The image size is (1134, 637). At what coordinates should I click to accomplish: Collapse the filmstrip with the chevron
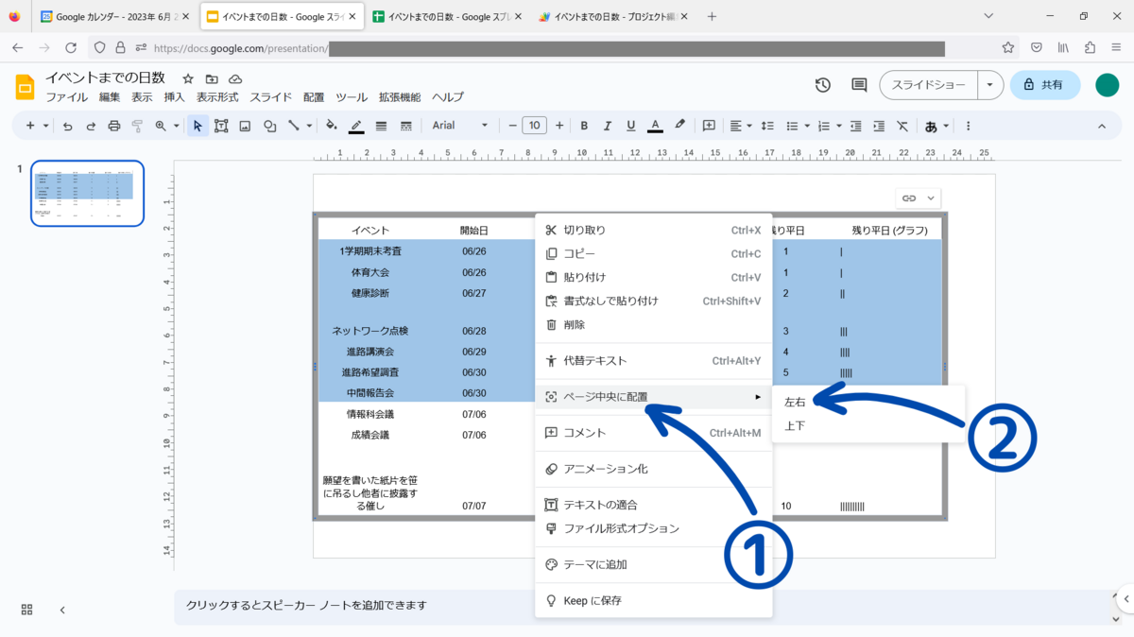coord(62,610)
